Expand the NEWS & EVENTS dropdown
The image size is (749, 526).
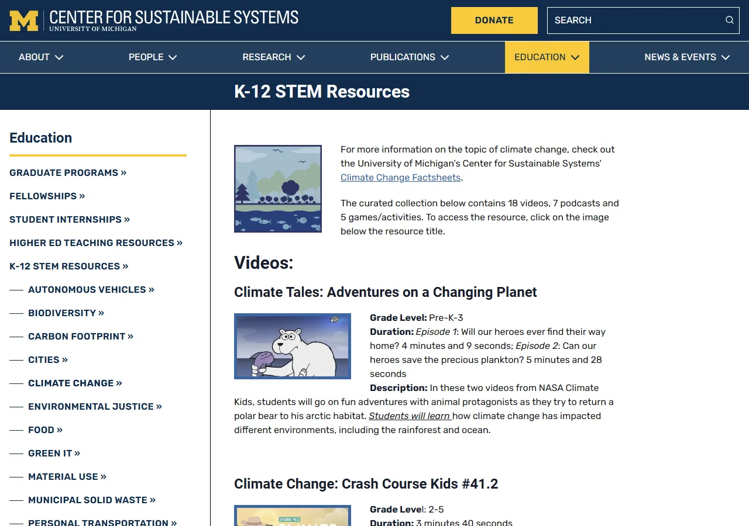(x=687, y=57)
